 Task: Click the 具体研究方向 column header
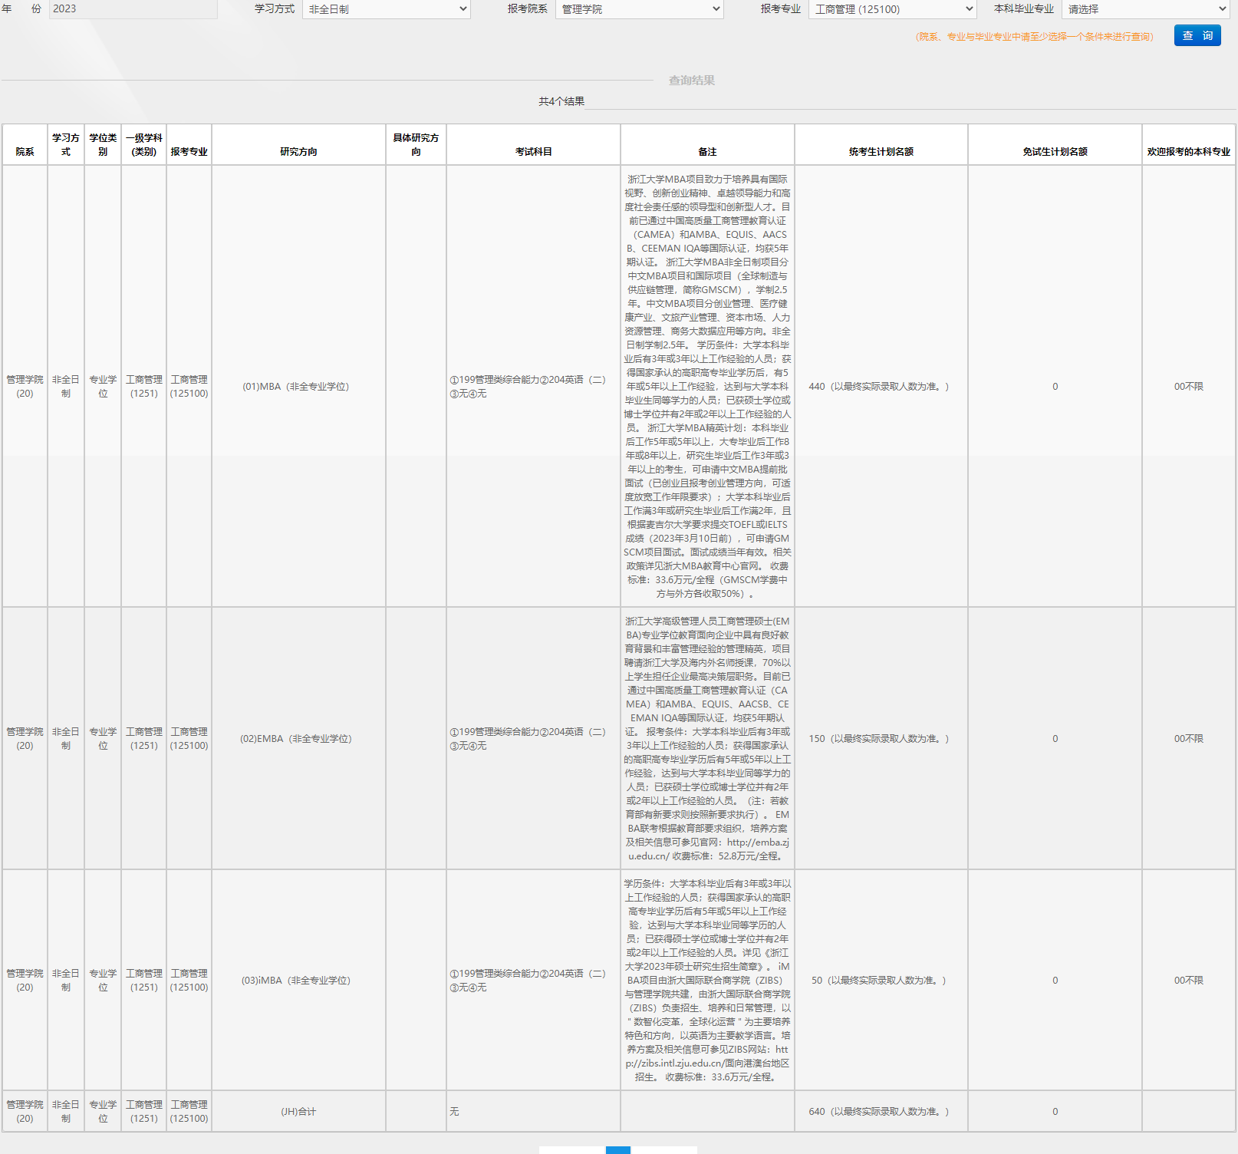tap(416, 145)
